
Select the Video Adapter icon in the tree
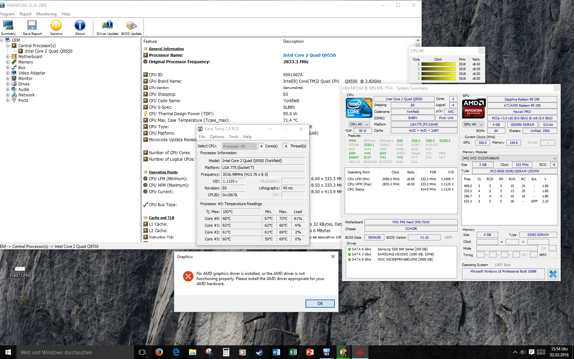coord(14,73)
